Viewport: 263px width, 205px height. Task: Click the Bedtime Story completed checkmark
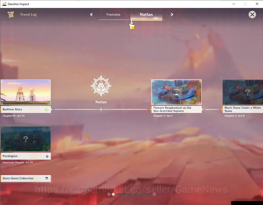tap(47, 109)
